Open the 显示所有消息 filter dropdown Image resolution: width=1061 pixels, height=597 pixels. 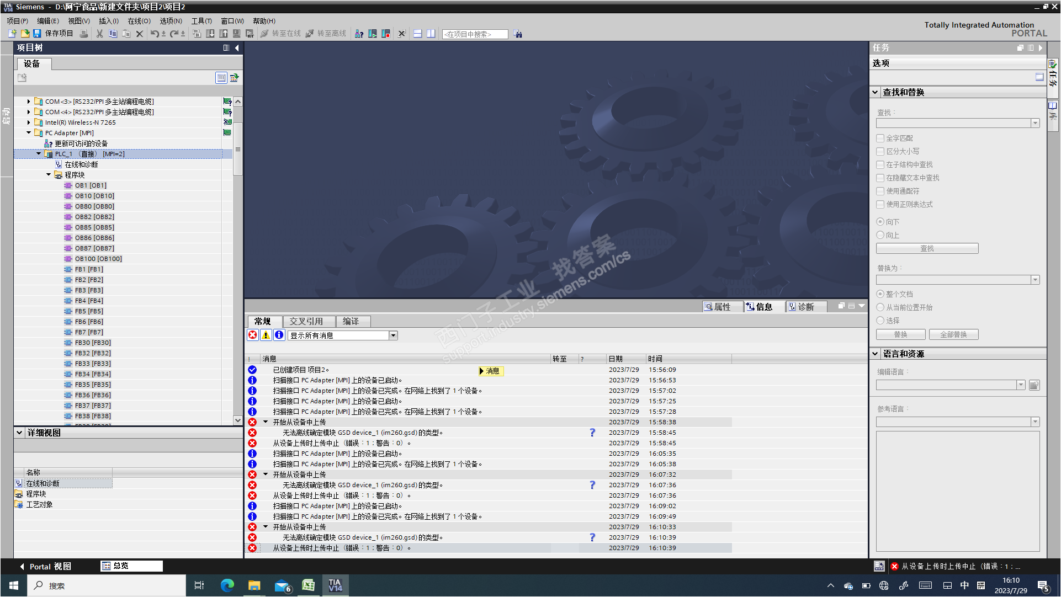coord(393,335)
